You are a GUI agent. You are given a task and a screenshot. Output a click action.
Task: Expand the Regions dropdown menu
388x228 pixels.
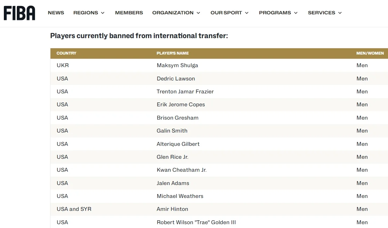(89, 13)
